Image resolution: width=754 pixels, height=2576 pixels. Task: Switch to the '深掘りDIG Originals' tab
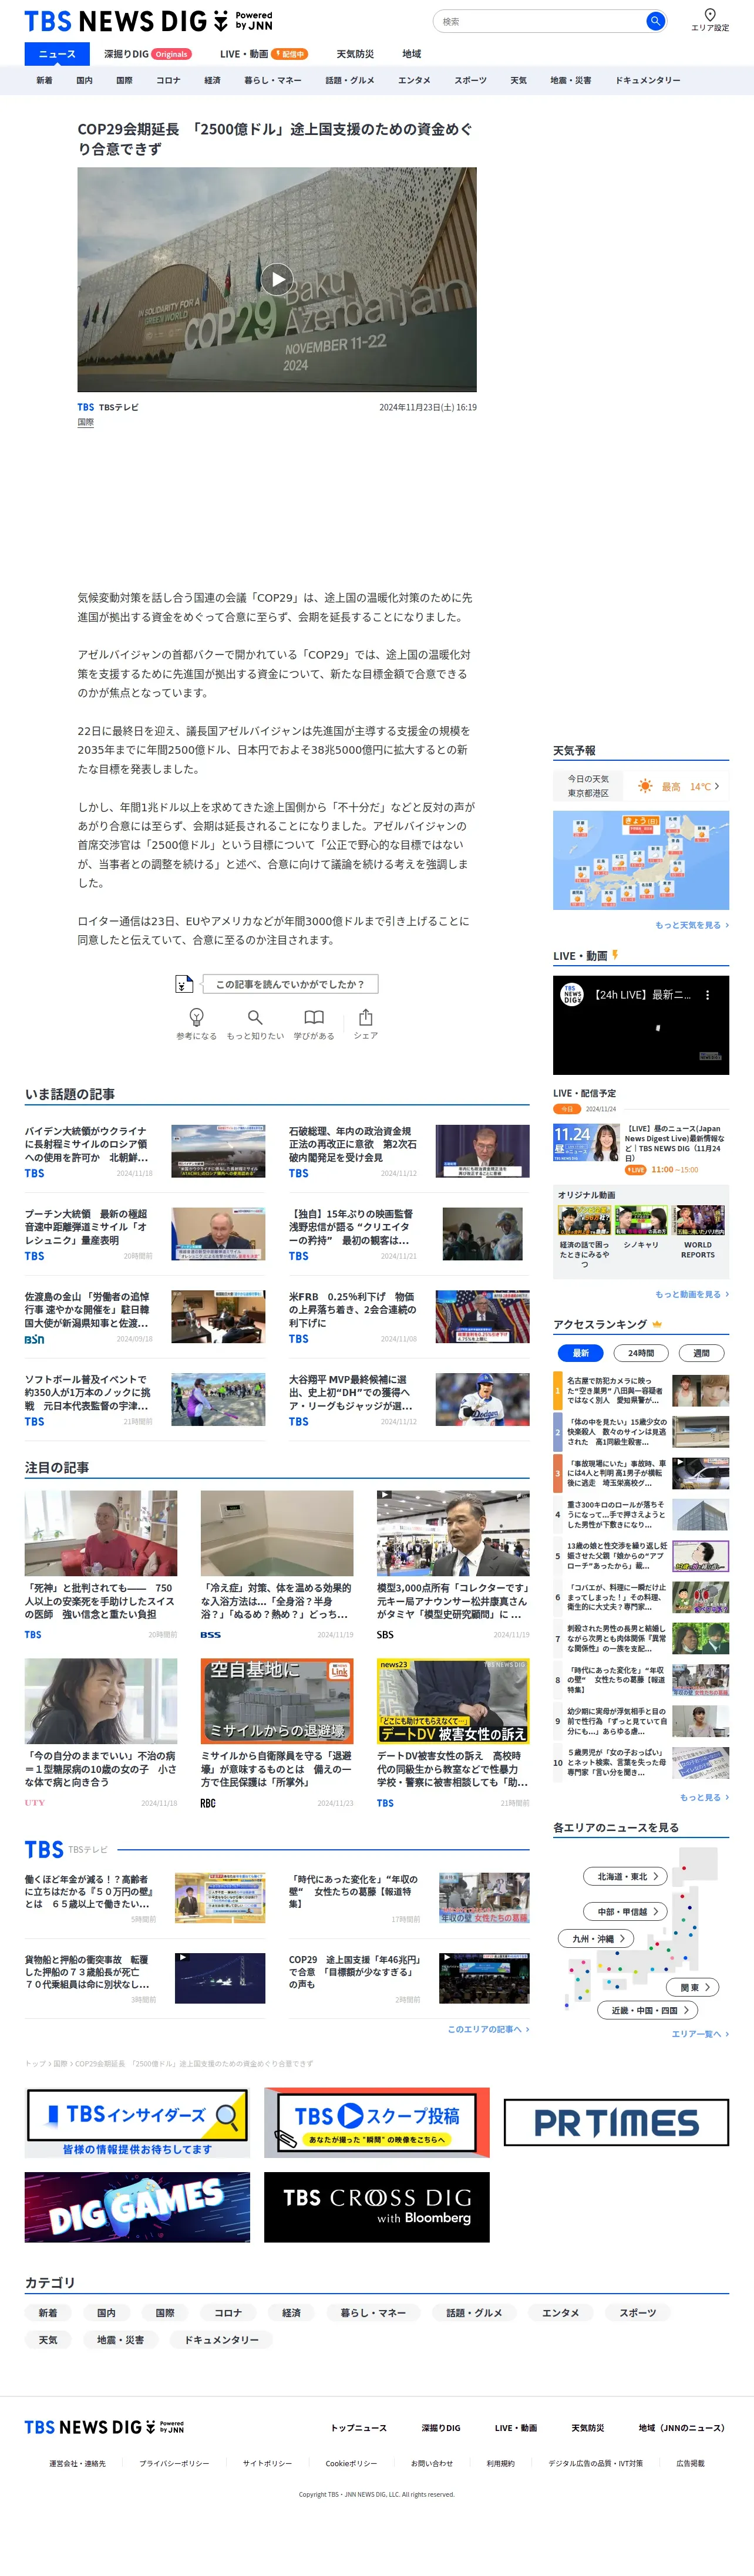147,54
